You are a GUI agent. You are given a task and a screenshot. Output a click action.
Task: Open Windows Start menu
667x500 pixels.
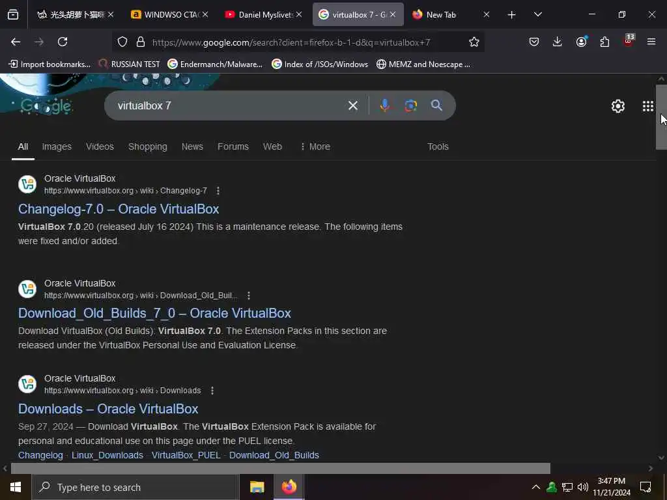click(16, 487)
